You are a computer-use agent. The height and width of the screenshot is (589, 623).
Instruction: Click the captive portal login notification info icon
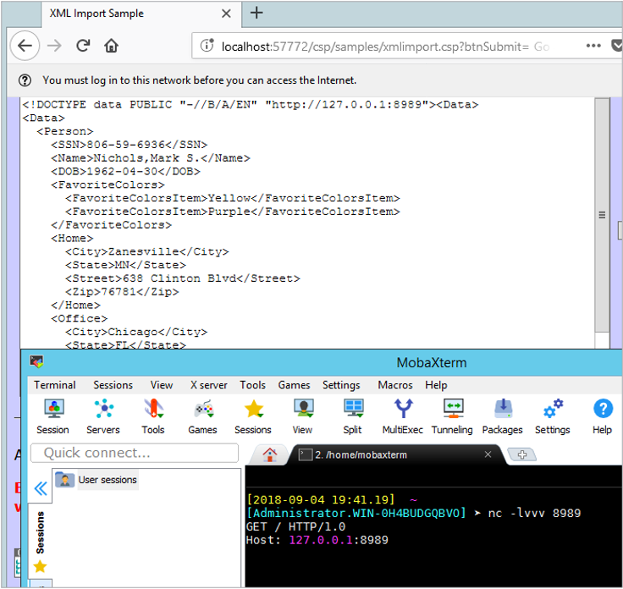pos(25,80)
